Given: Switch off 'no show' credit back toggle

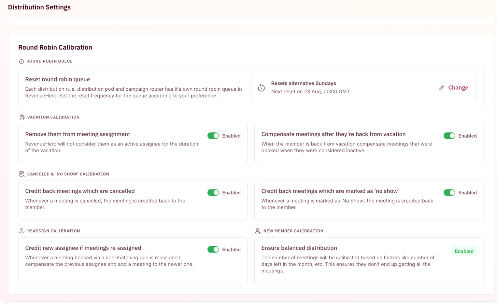Looking at the screenshot, I should 449,192.
